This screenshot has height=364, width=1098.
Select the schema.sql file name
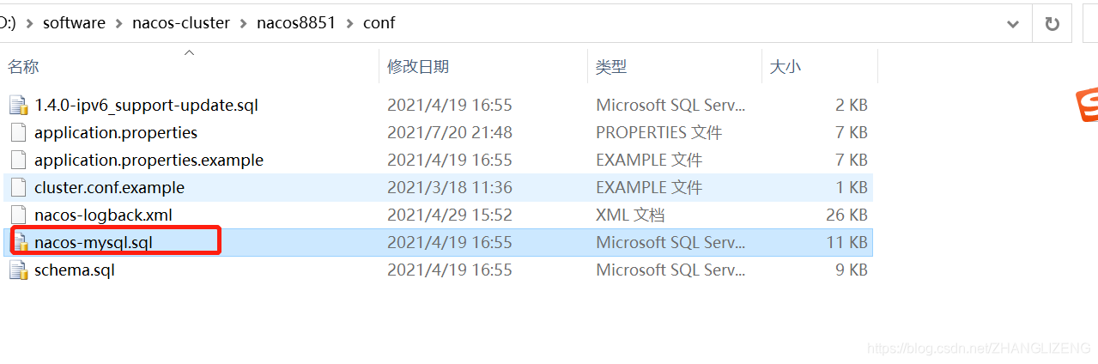point(75,270)
